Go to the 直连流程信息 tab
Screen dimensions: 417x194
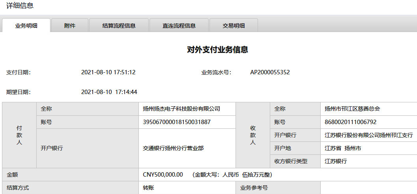coord(179,26)
